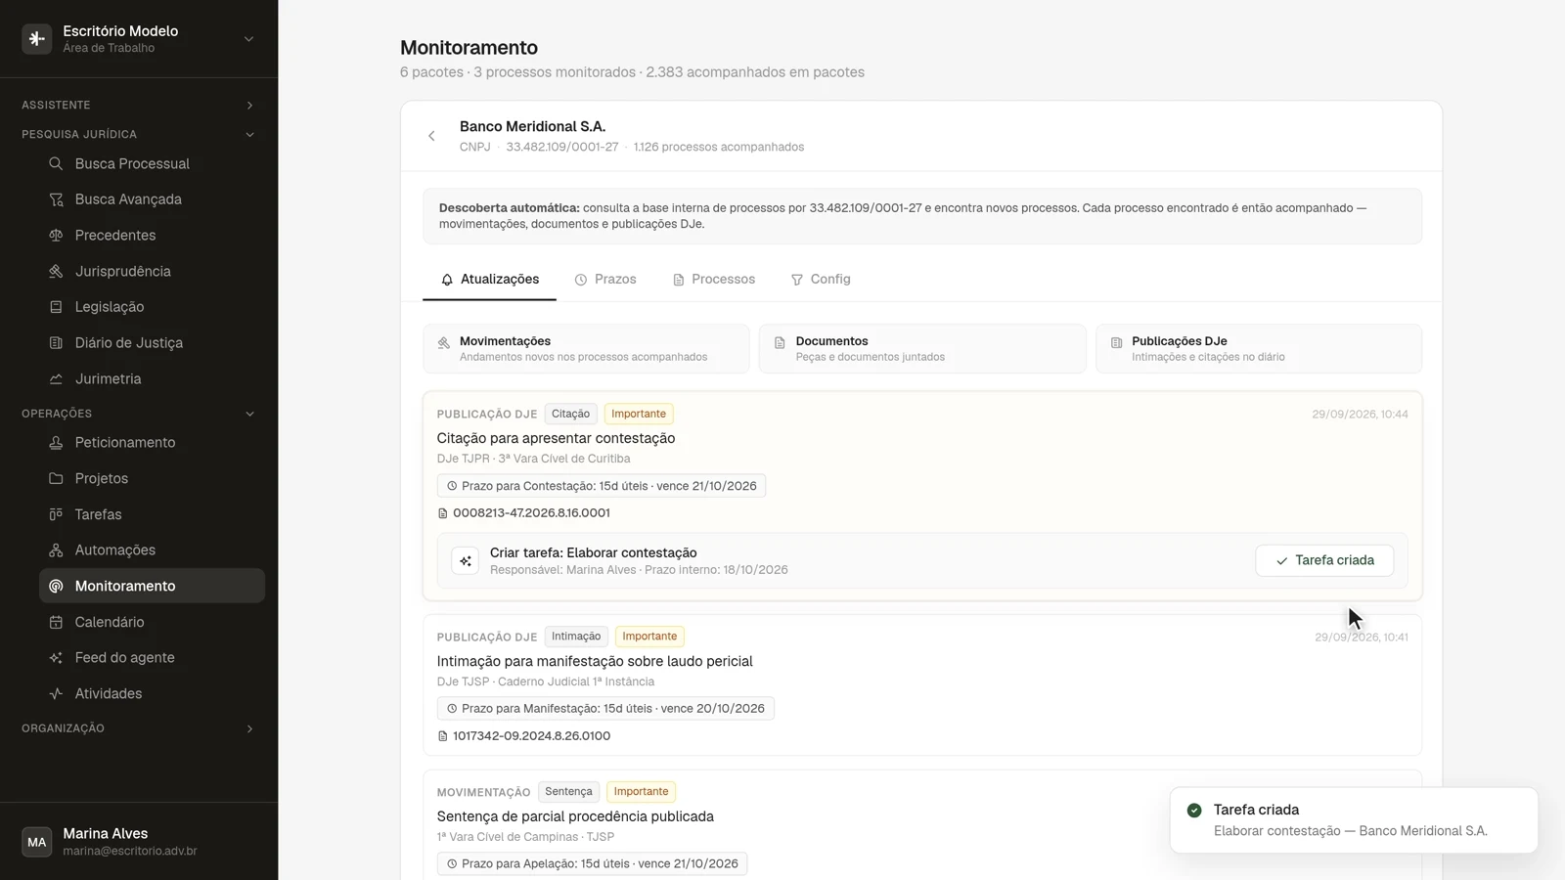This screenshot has height=880, width=1565.
Task: Open Automações page
Action: click(x=152, y=550)
